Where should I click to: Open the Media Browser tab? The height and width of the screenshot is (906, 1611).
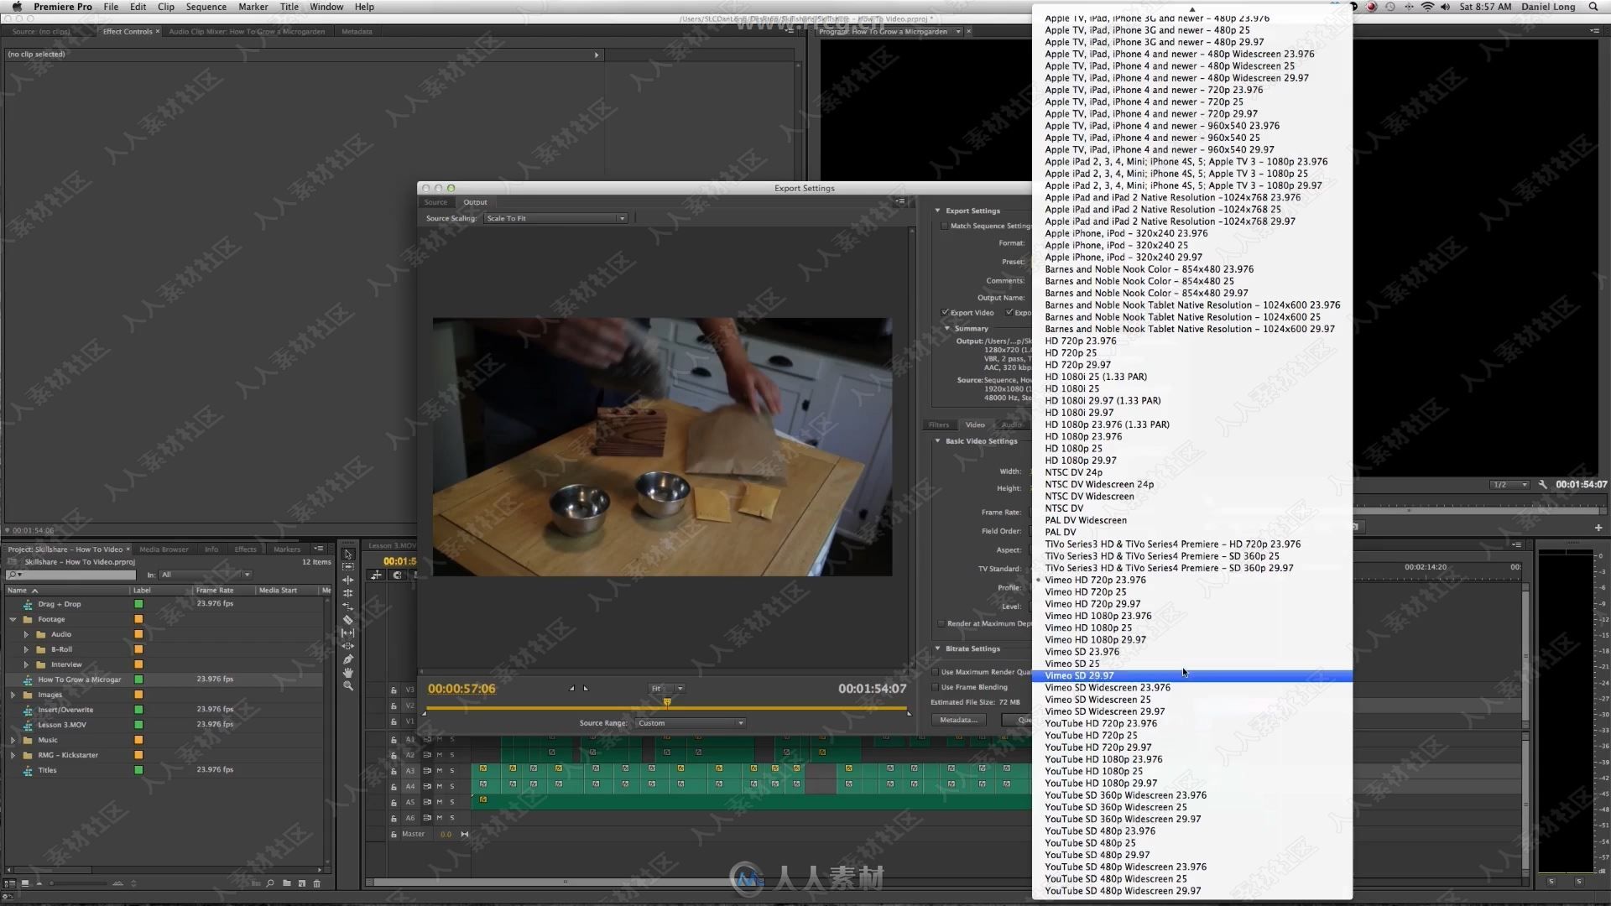pyautogui.click(x=164, y=549)
